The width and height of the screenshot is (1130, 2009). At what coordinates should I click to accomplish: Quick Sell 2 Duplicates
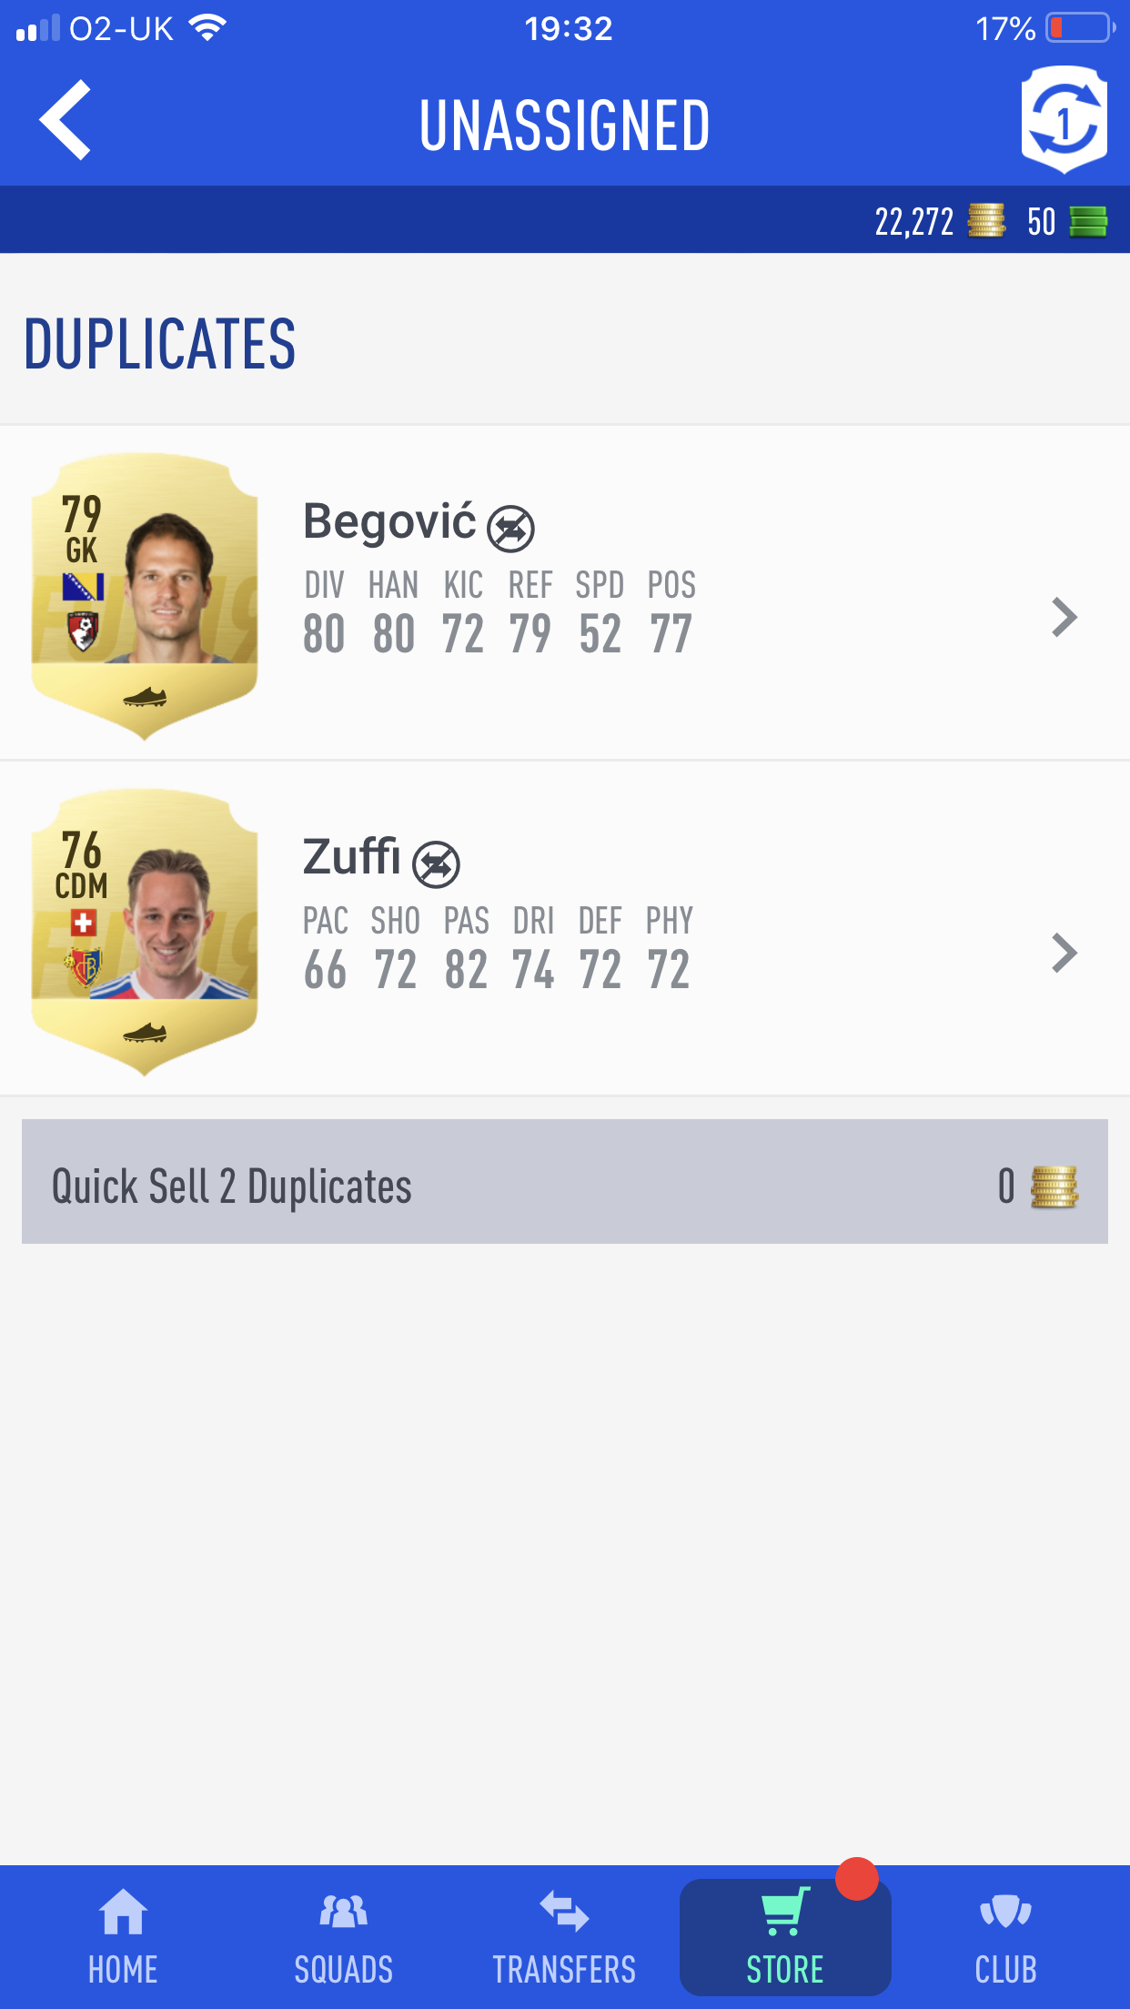coord(565,1181)
